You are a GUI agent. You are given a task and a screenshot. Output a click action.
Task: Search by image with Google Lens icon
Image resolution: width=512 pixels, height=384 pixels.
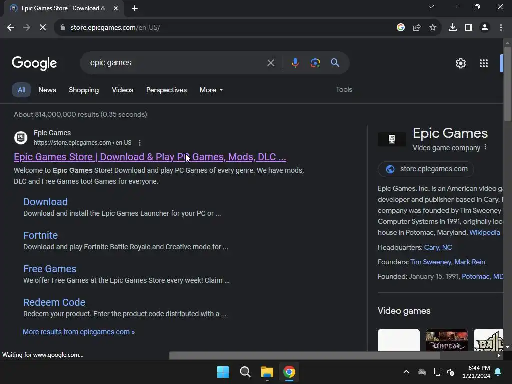point(315,63)
